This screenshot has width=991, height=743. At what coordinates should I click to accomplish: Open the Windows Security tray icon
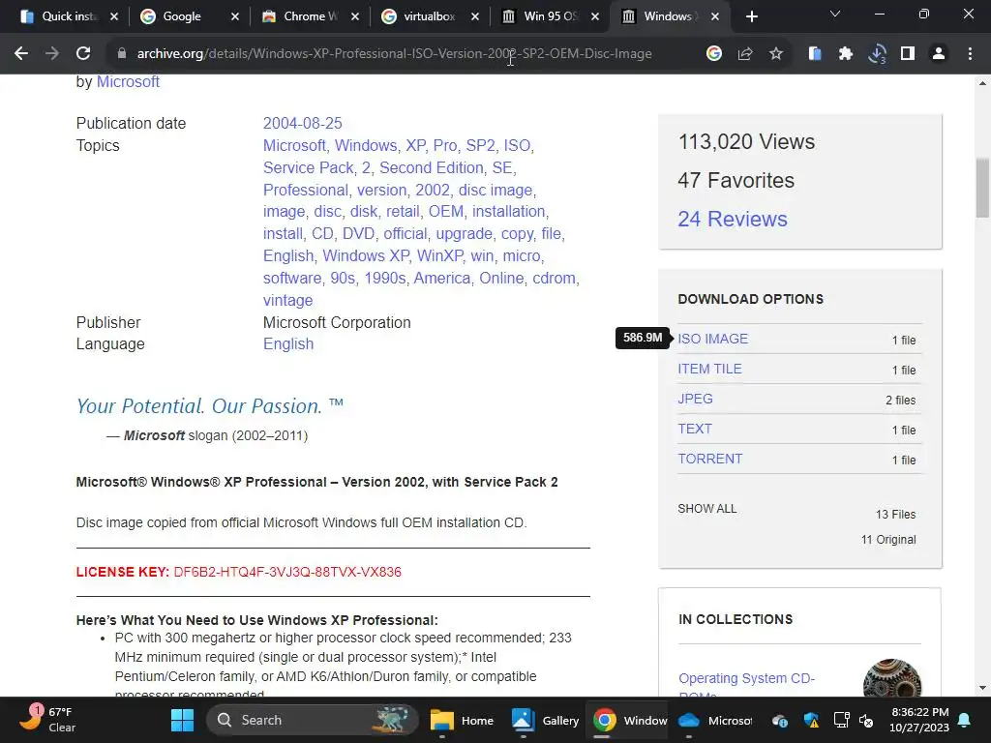point(811,720)
